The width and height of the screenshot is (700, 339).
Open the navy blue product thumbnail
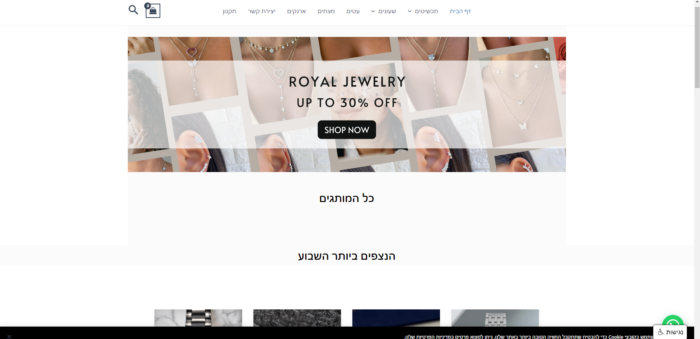pyautogui.click(x=396, y=318)
